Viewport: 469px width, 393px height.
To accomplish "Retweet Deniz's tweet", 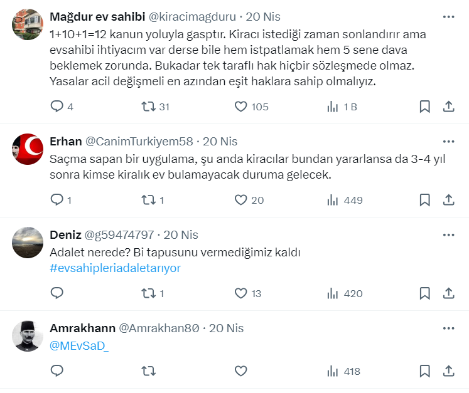I will [x=149, y=293].
